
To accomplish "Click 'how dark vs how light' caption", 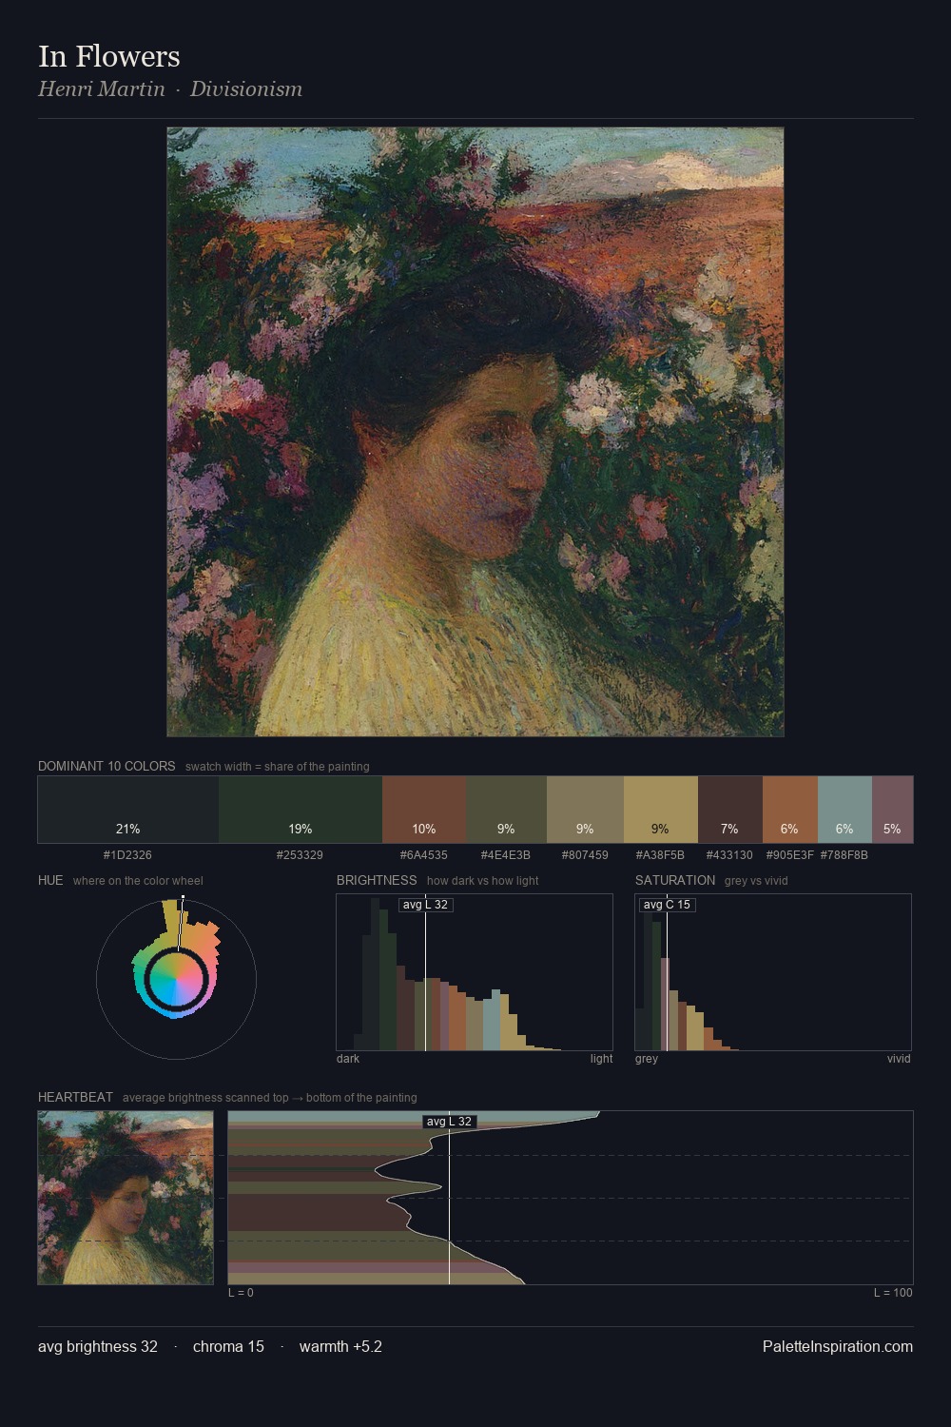I will (x=482, y=881).
